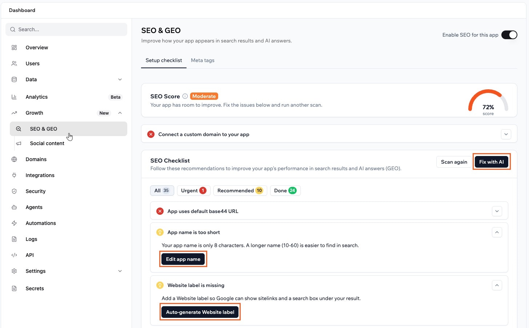Select the Urgent filter chip
The width and height of the screenshot is (529, 328).
193,190
